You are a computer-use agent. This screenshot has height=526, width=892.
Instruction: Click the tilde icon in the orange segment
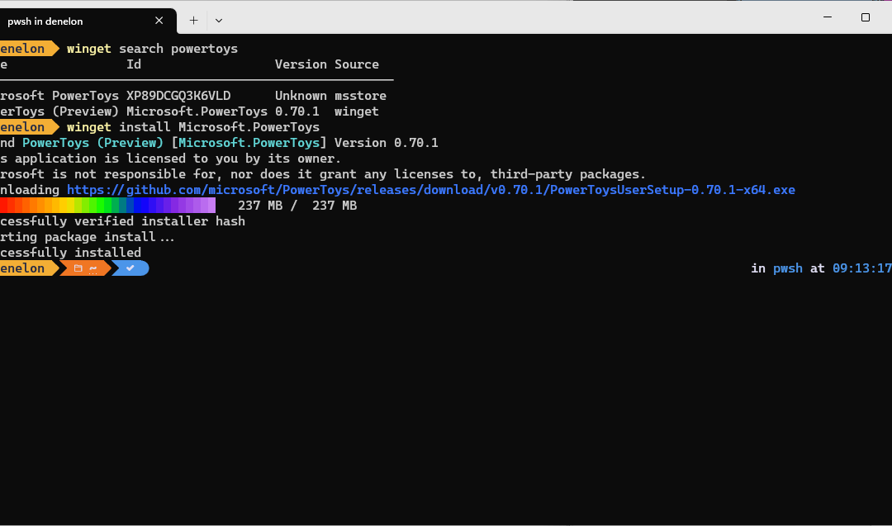(x=92, y=268)
